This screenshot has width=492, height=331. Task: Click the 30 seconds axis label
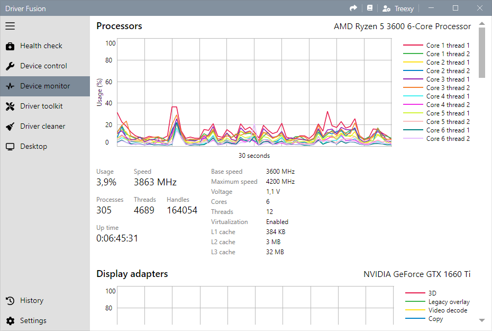point(254,156)
